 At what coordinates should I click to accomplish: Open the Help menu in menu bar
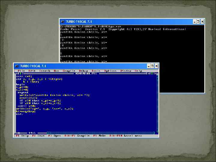coord(138,71)
